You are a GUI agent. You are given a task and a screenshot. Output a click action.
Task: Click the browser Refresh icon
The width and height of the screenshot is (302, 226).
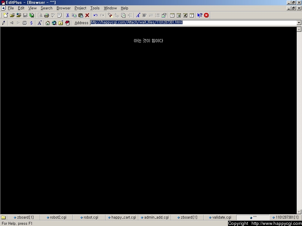pyautogui.click(x=31, y=23)
